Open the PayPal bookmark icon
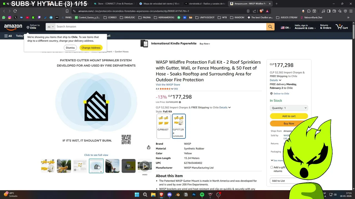The image size is (355, 199). [45, 17]
